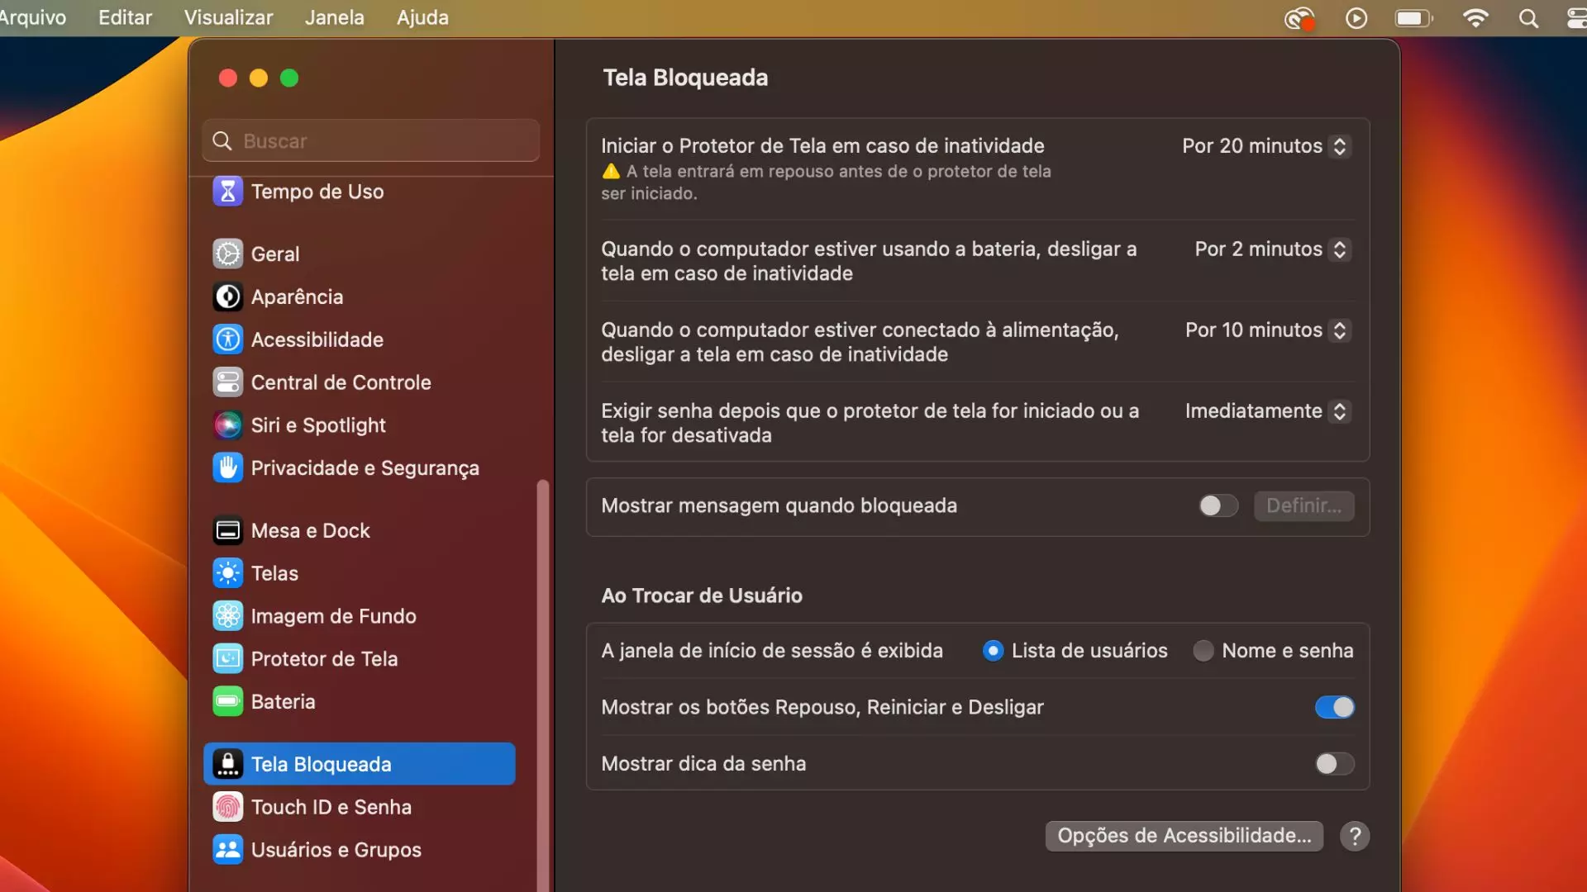Enable Mostrar mensagem quando bloqueada
Image resolution: width=1587 pixels, height=892 pixels.
[1217, 505]
